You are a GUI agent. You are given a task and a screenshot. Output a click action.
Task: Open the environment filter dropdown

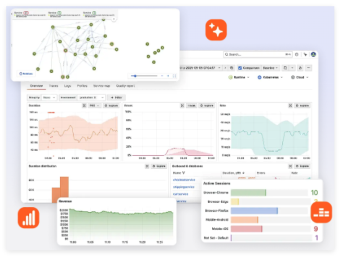click(x=91, y=97)
